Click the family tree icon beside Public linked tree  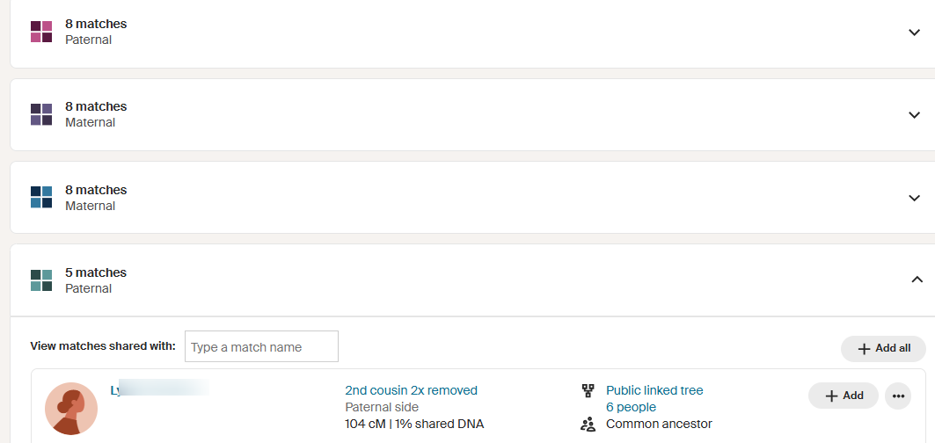[x=588, y=390]
